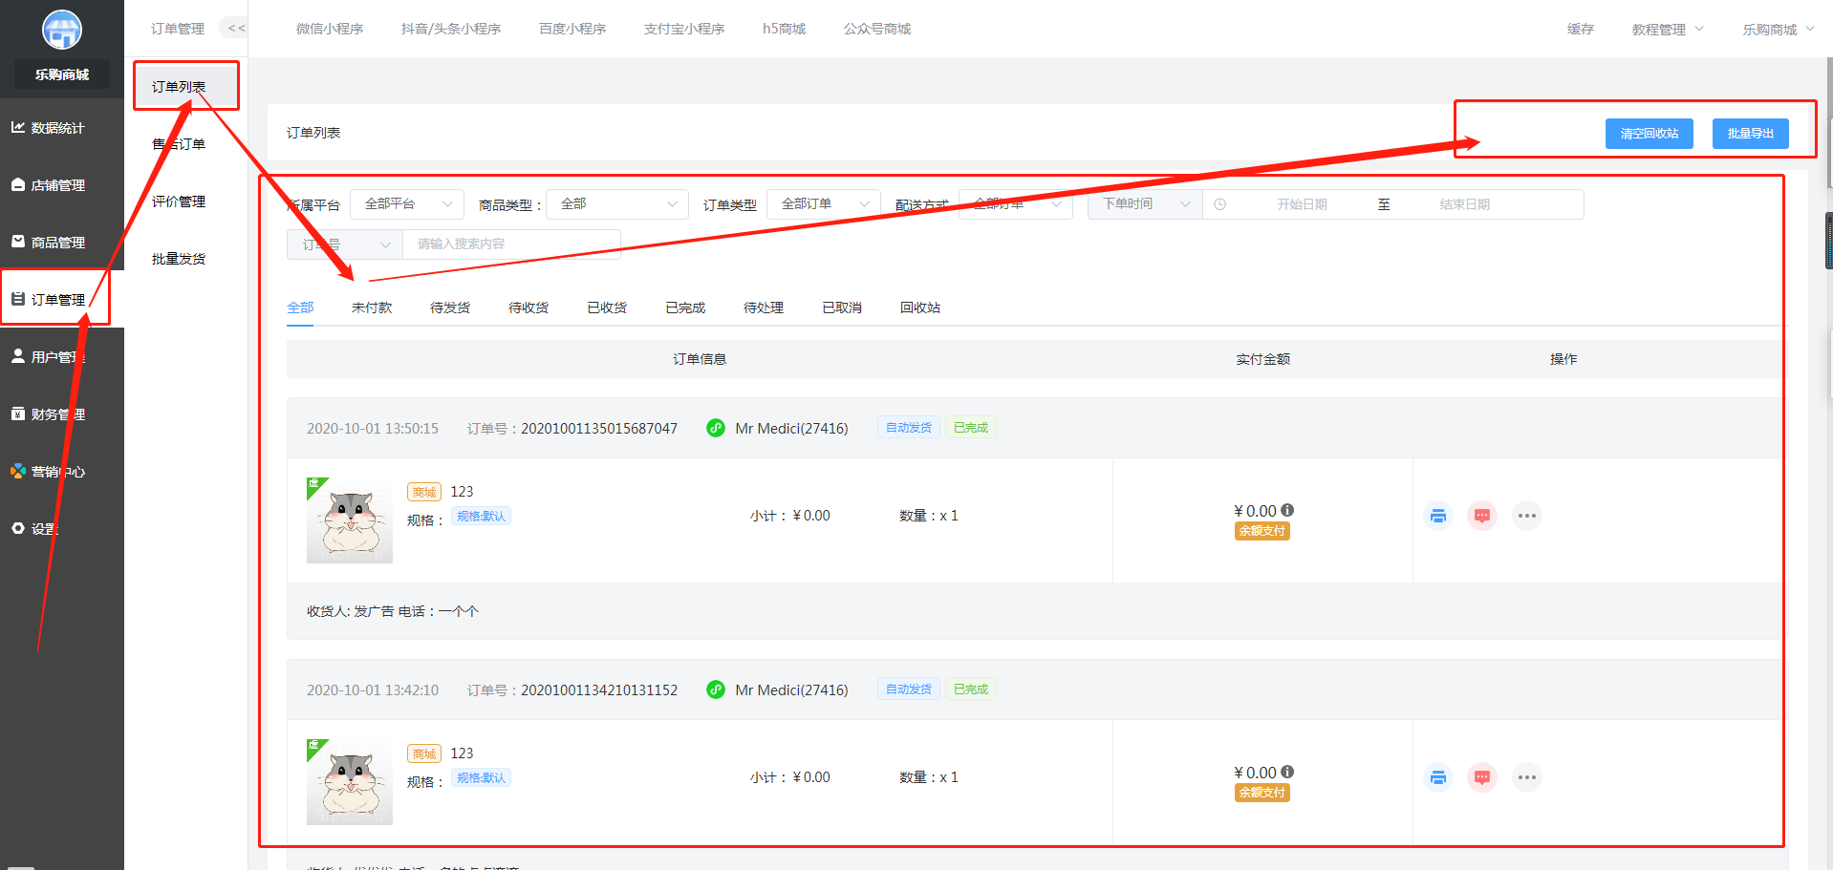Open 公众号商城 in top navigation
The width and height of the screenshot is (1833, 870).
(877, 29)
